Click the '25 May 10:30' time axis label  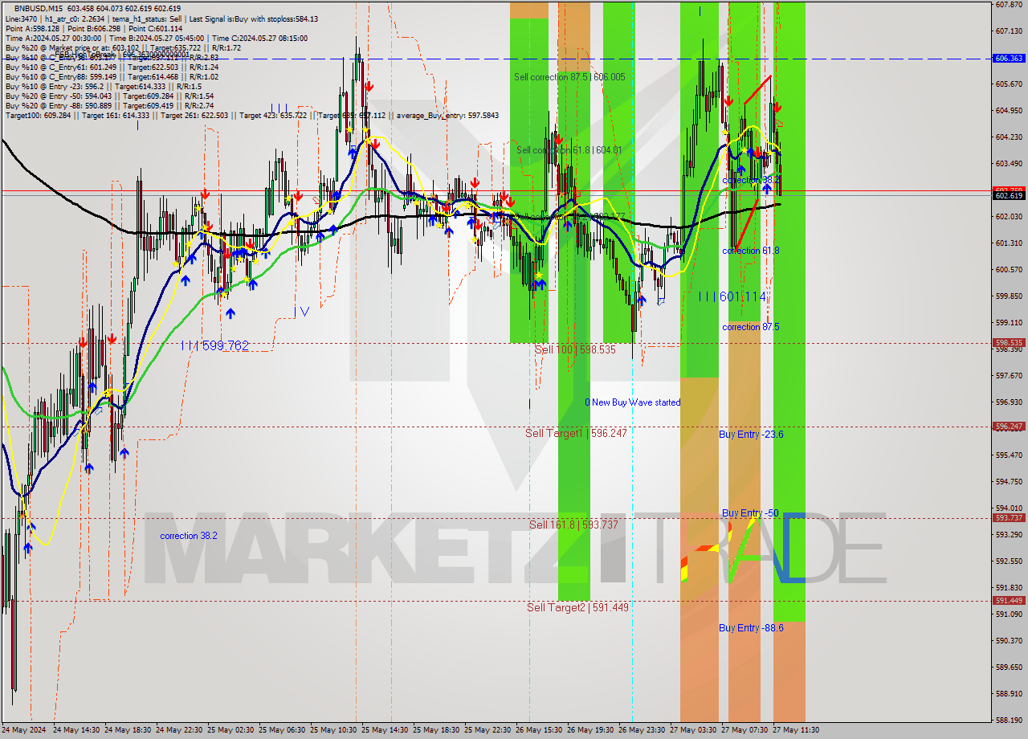click(x=333, y=730)
